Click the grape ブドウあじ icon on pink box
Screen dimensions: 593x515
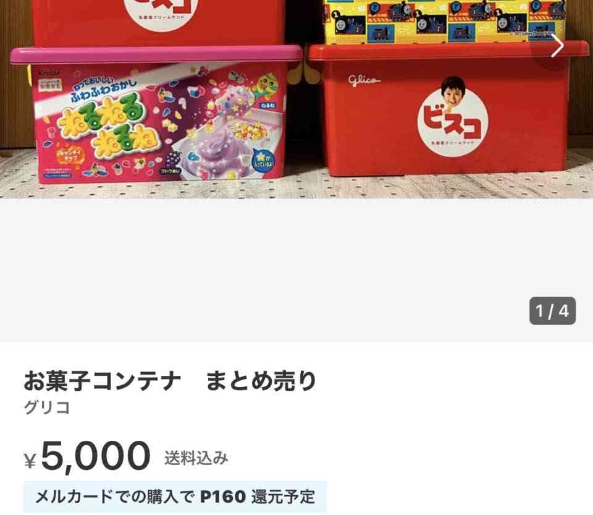pos(172,163)
